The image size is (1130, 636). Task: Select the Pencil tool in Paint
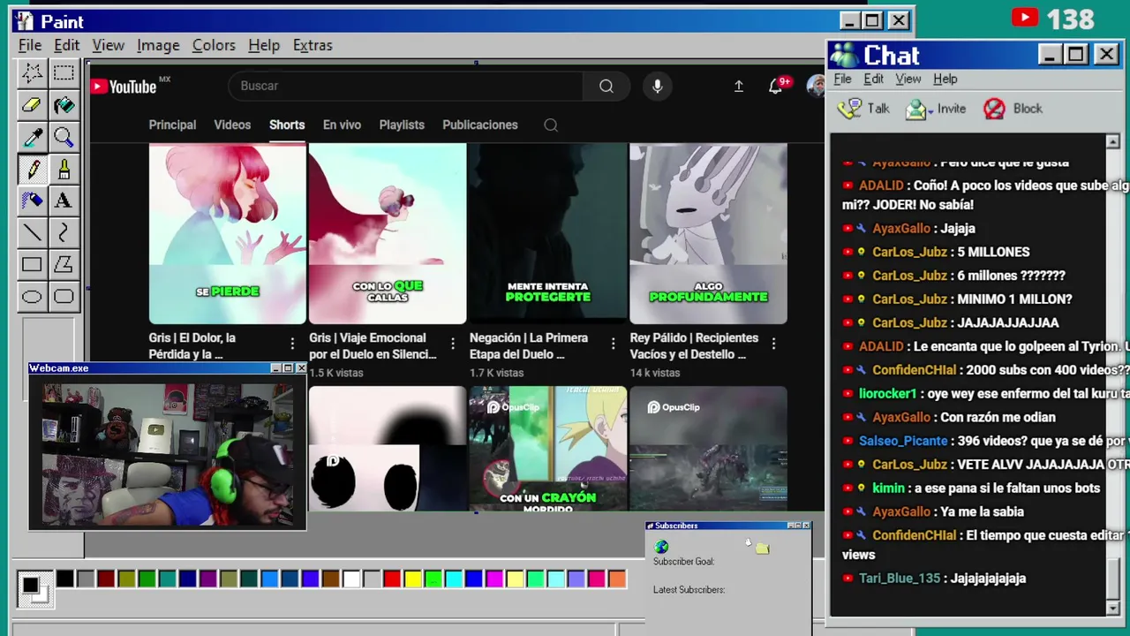tap(32, 168)
